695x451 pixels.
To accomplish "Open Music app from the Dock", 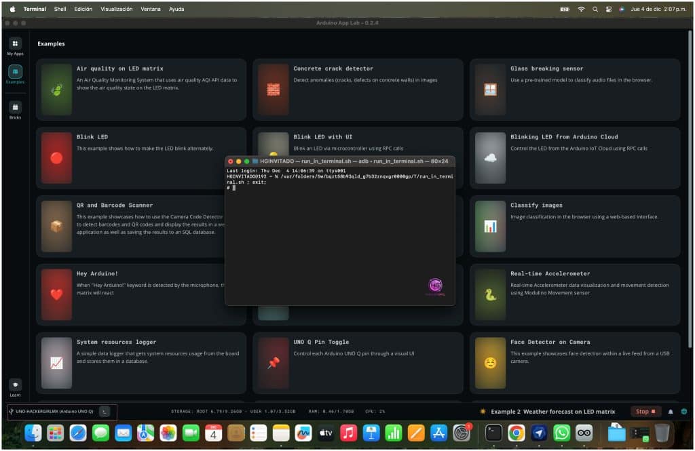I will pos(348,433).
